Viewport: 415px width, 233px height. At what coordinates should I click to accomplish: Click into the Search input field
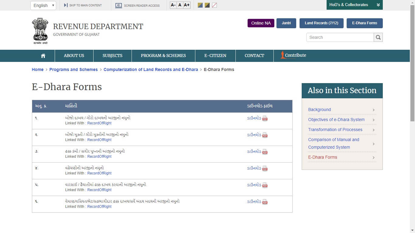(340, 37)
